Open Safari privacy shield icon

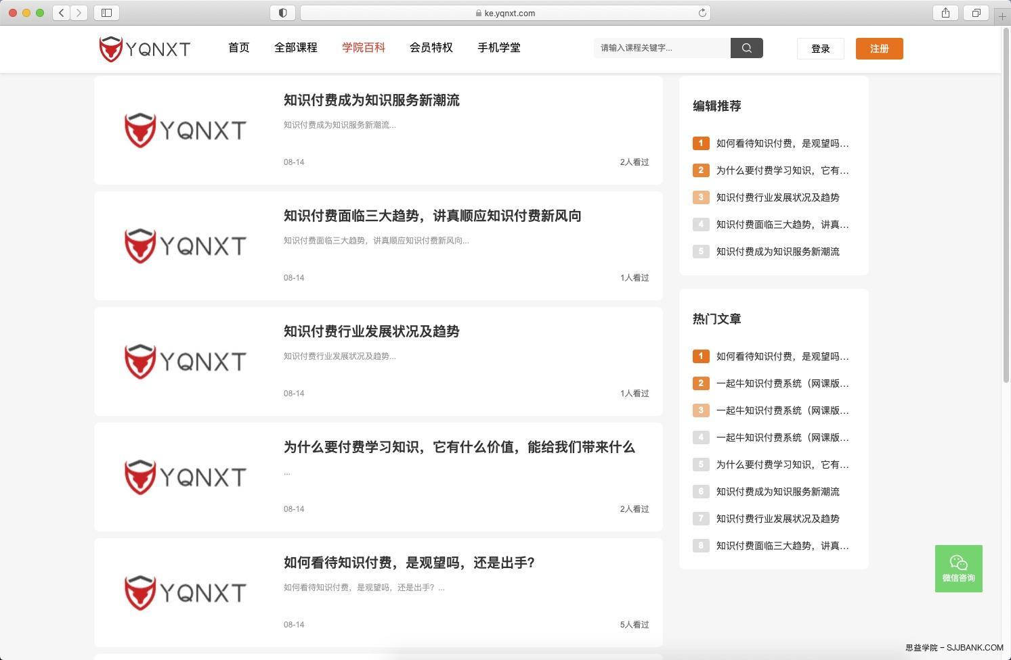(282, 13)
